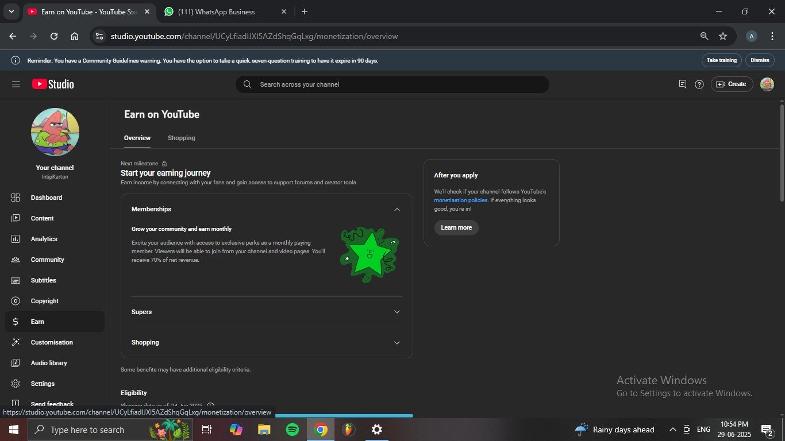Open the Dashboard sidebar icon
Screen dimensions: 785x441
click(16, 198)
